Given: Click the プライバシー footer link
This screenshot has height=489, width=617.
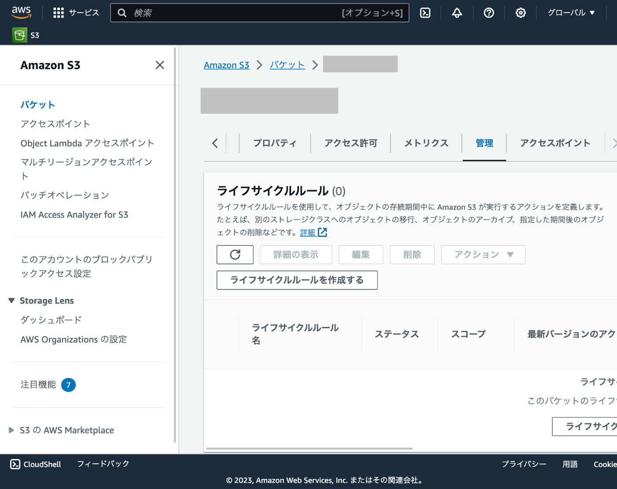Looking at the screenshot, I should pyautogui.click(x=524, y=464).
